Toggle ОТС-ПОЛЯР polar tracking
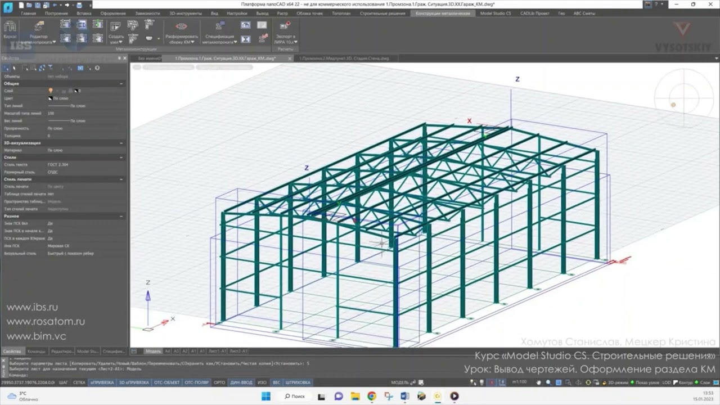The image size is (720, 405). click(x=197, y=382)
